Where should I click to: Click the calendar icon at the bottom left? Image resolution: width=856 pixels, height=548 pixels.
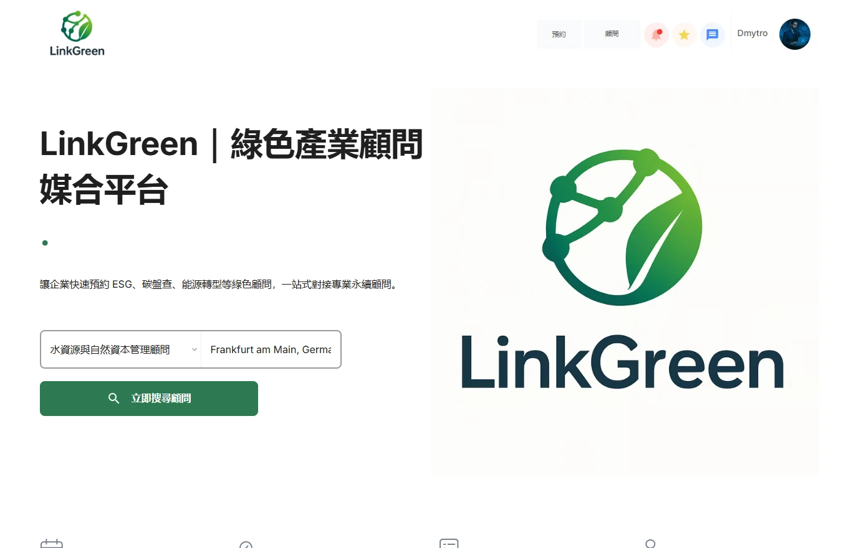[x=52, y=544]
